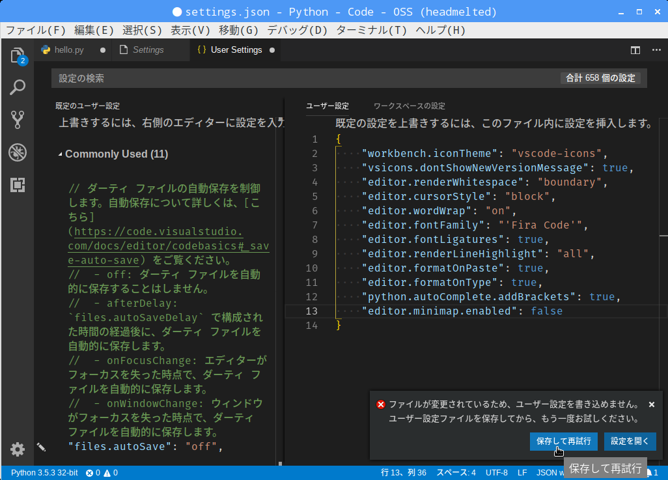Screen dimensions: 668x480
Task: Click the "editor.fontFamily" setting line
Action: 475,225
